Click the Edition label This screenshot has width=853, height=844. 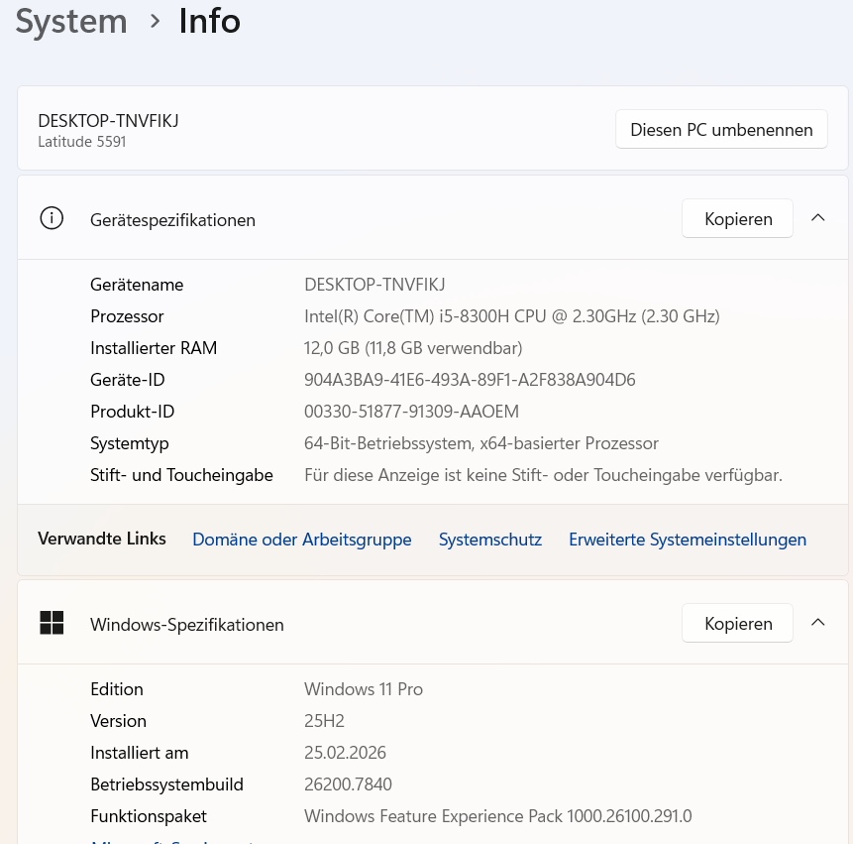pyautogui.click(x=117, y=689)
